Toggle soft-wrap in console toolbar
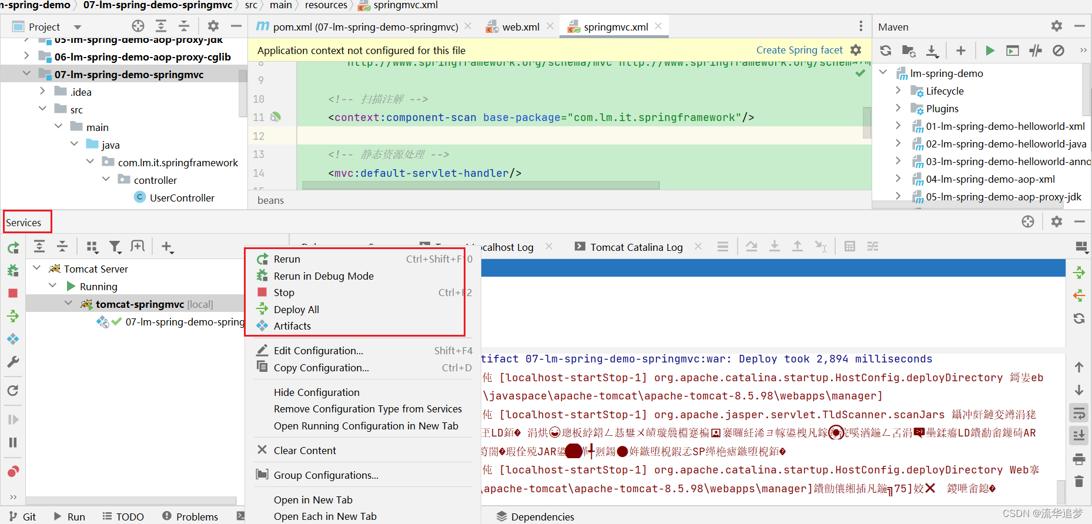 pyautogui.click(x=1079, y=413)
